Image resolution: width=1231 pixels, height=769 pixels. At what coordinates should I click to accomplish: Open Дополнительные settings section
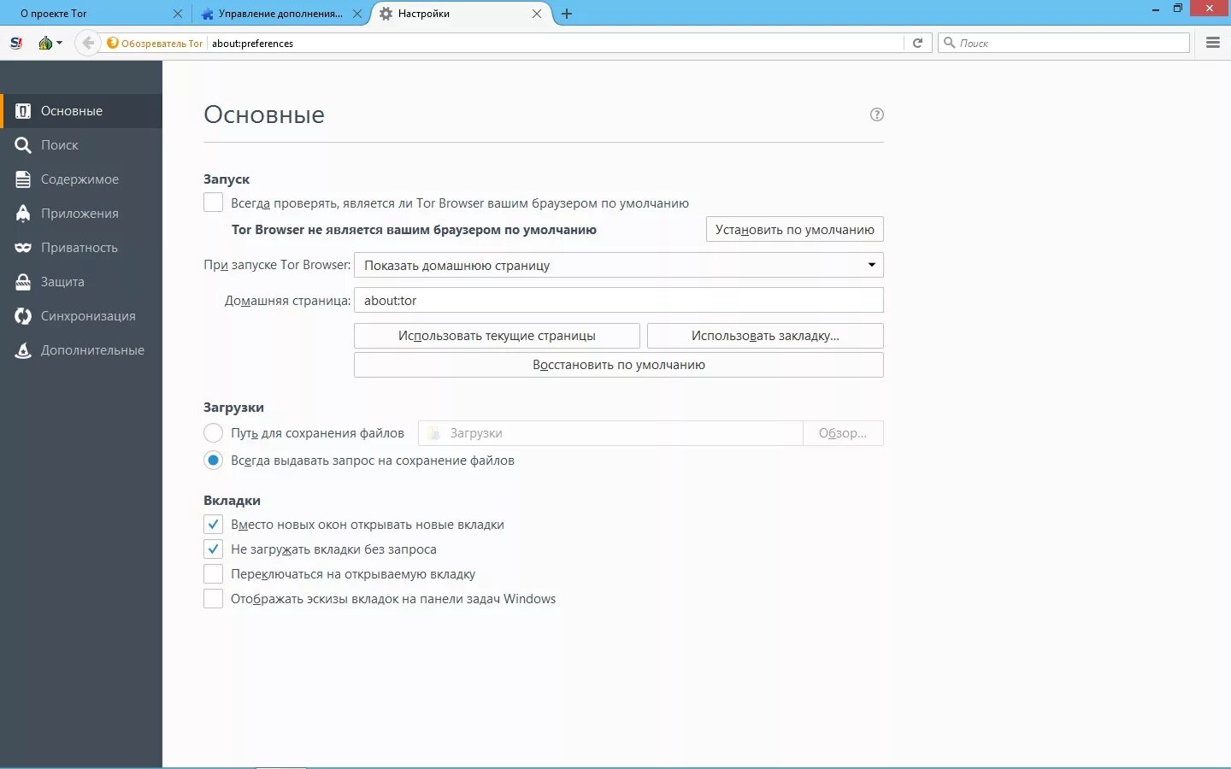[x=81, y=350]
